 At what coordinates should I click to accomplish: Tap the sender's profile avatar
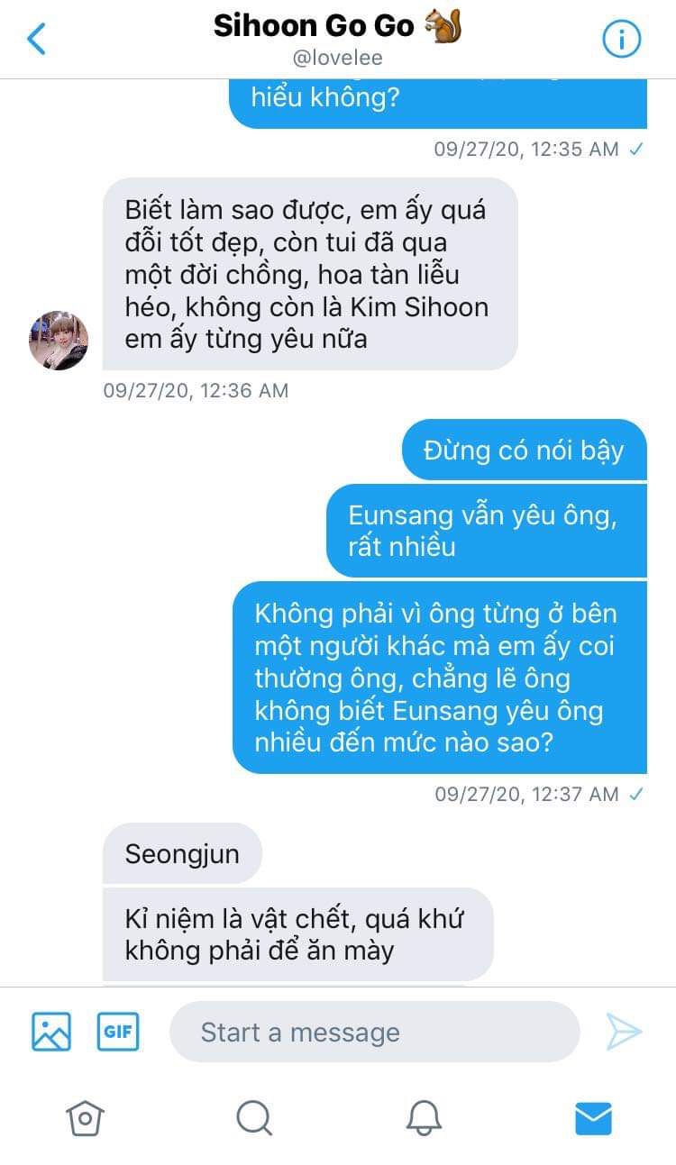click(59, 341)
